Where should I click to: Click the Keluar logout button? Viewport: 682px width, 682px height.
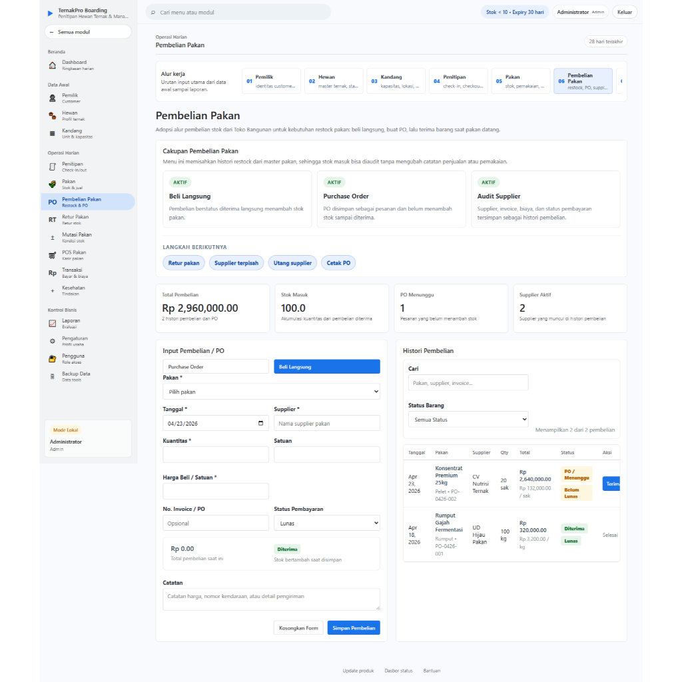[625, 12]
